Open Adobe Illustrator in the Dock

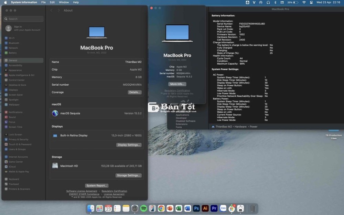205,208
